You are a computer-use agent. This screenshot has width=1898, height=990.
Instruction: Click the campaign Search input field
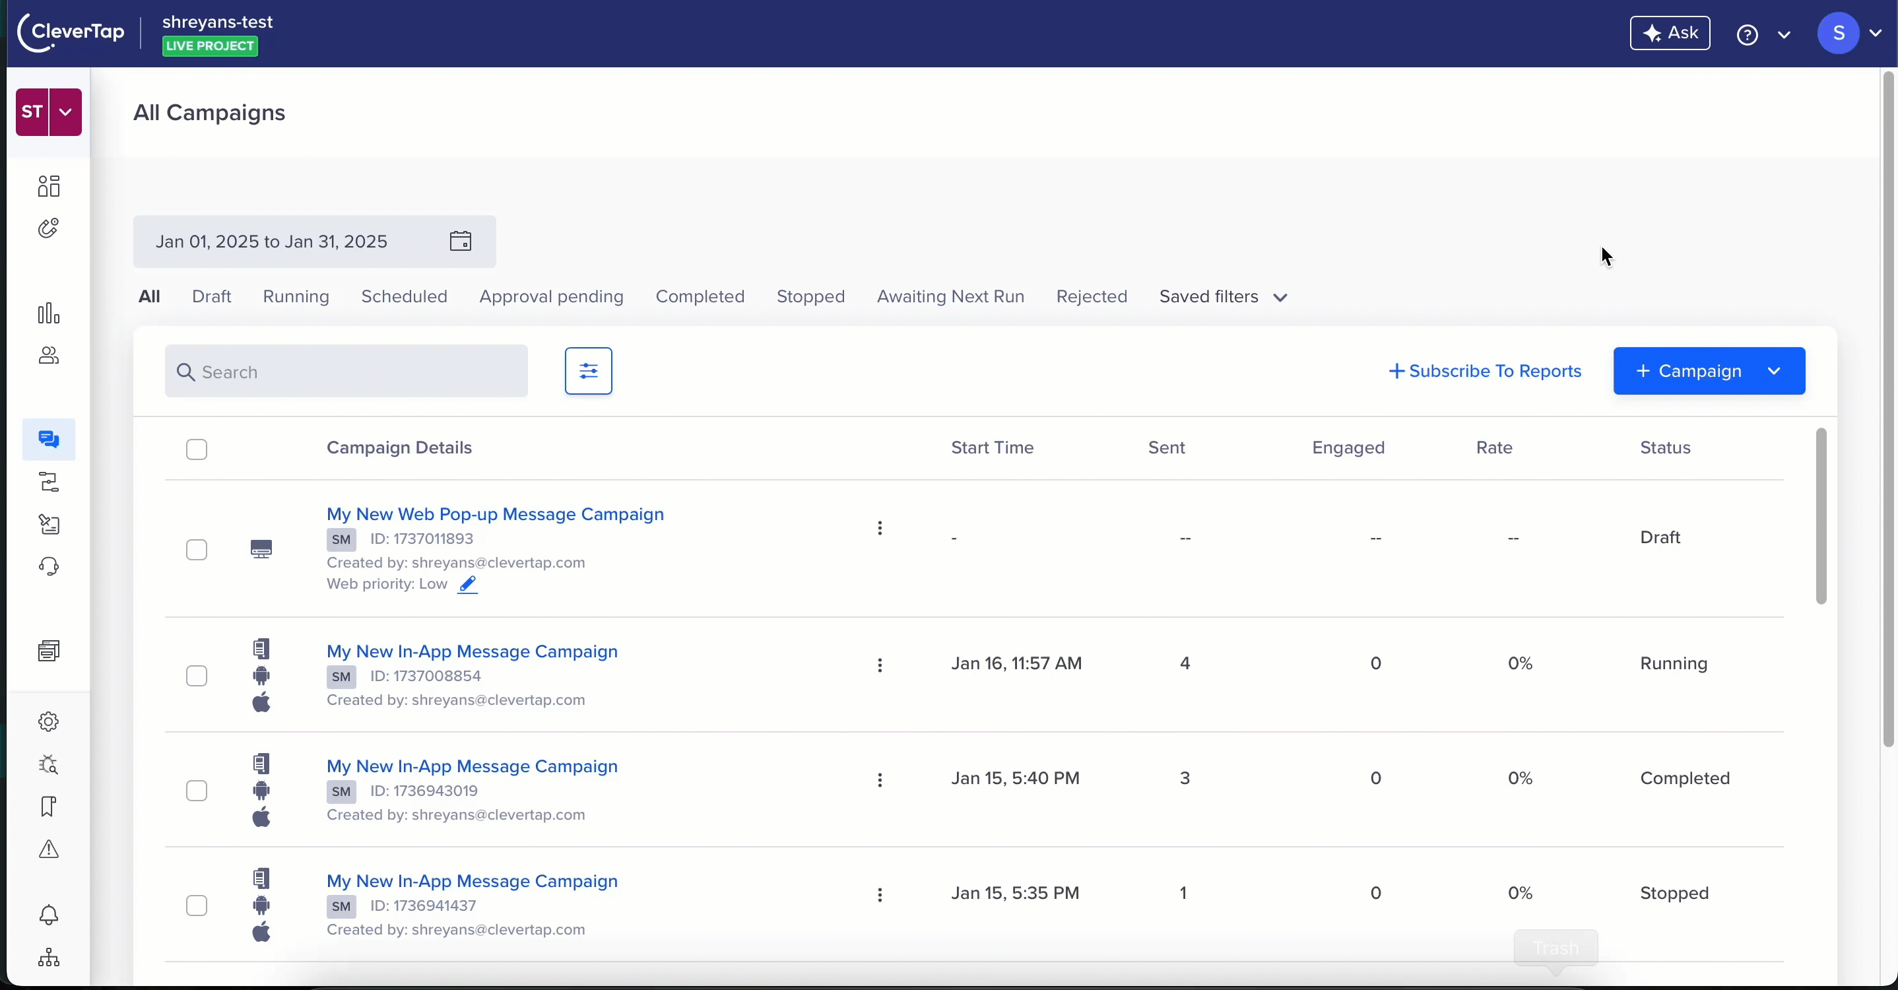click(x=346, y=371)
